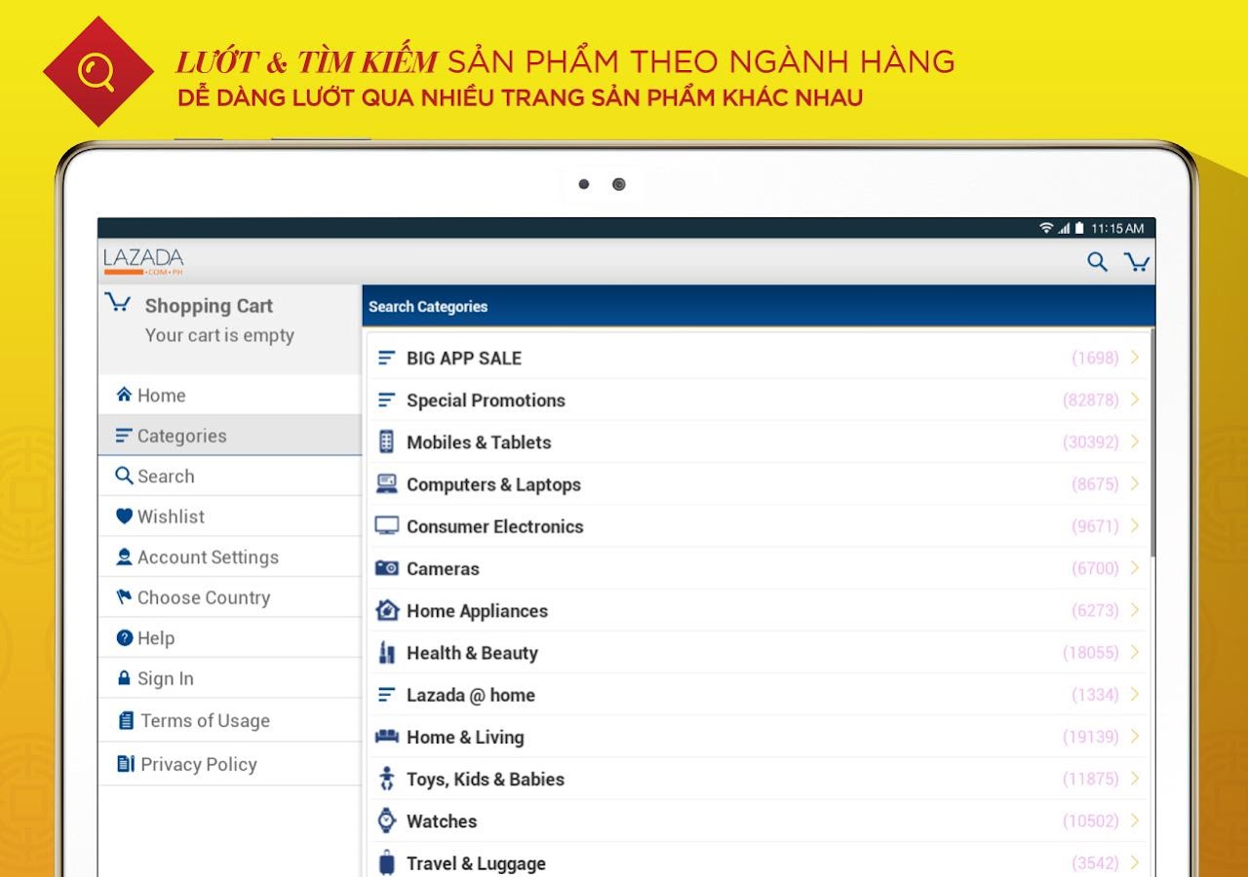Click the Toys, Kids & Babies icon

tap(386, 779)
